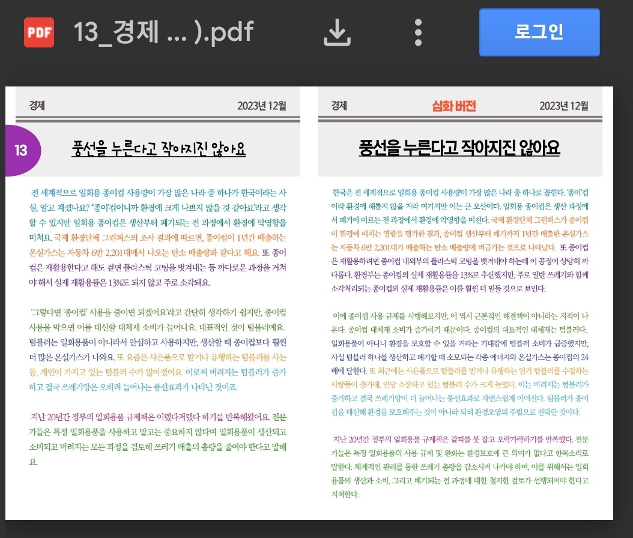Click the left page's 2023년 12월 date

262,106
